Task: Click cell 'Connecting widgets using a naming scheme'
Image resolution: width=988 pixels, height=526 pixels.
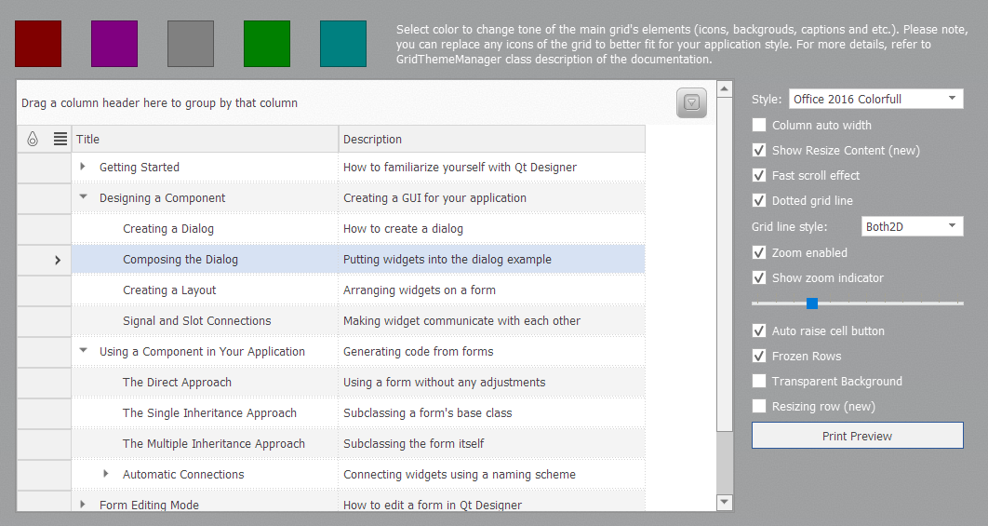Action: 491,474
